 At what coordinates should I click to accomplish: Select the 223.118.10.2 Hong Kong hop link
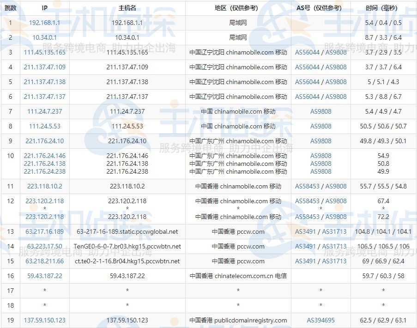[44, 186]
